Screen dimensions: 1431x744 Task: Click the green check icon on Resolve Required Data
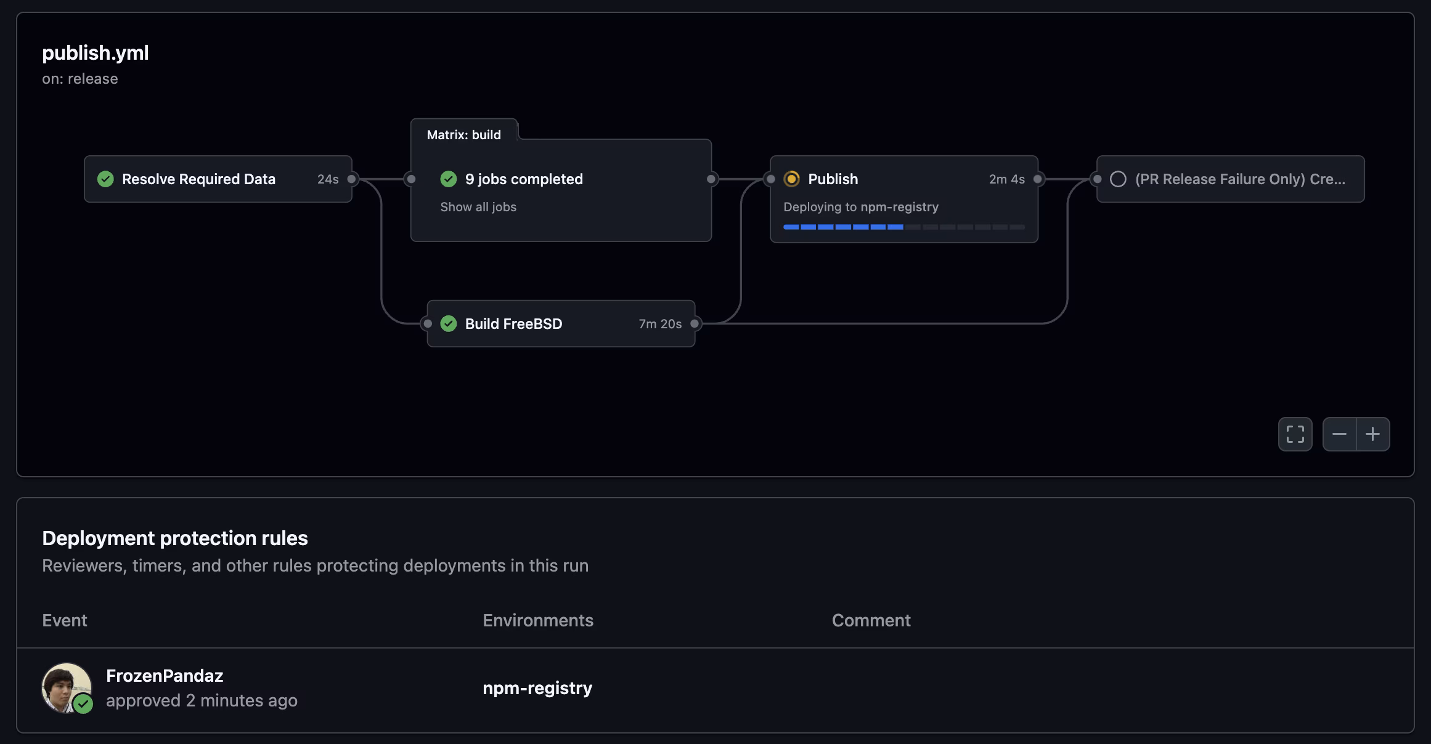[105, 179]
